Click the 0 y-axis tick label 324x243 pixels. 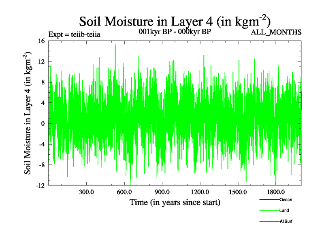click(x=43, y=124)
